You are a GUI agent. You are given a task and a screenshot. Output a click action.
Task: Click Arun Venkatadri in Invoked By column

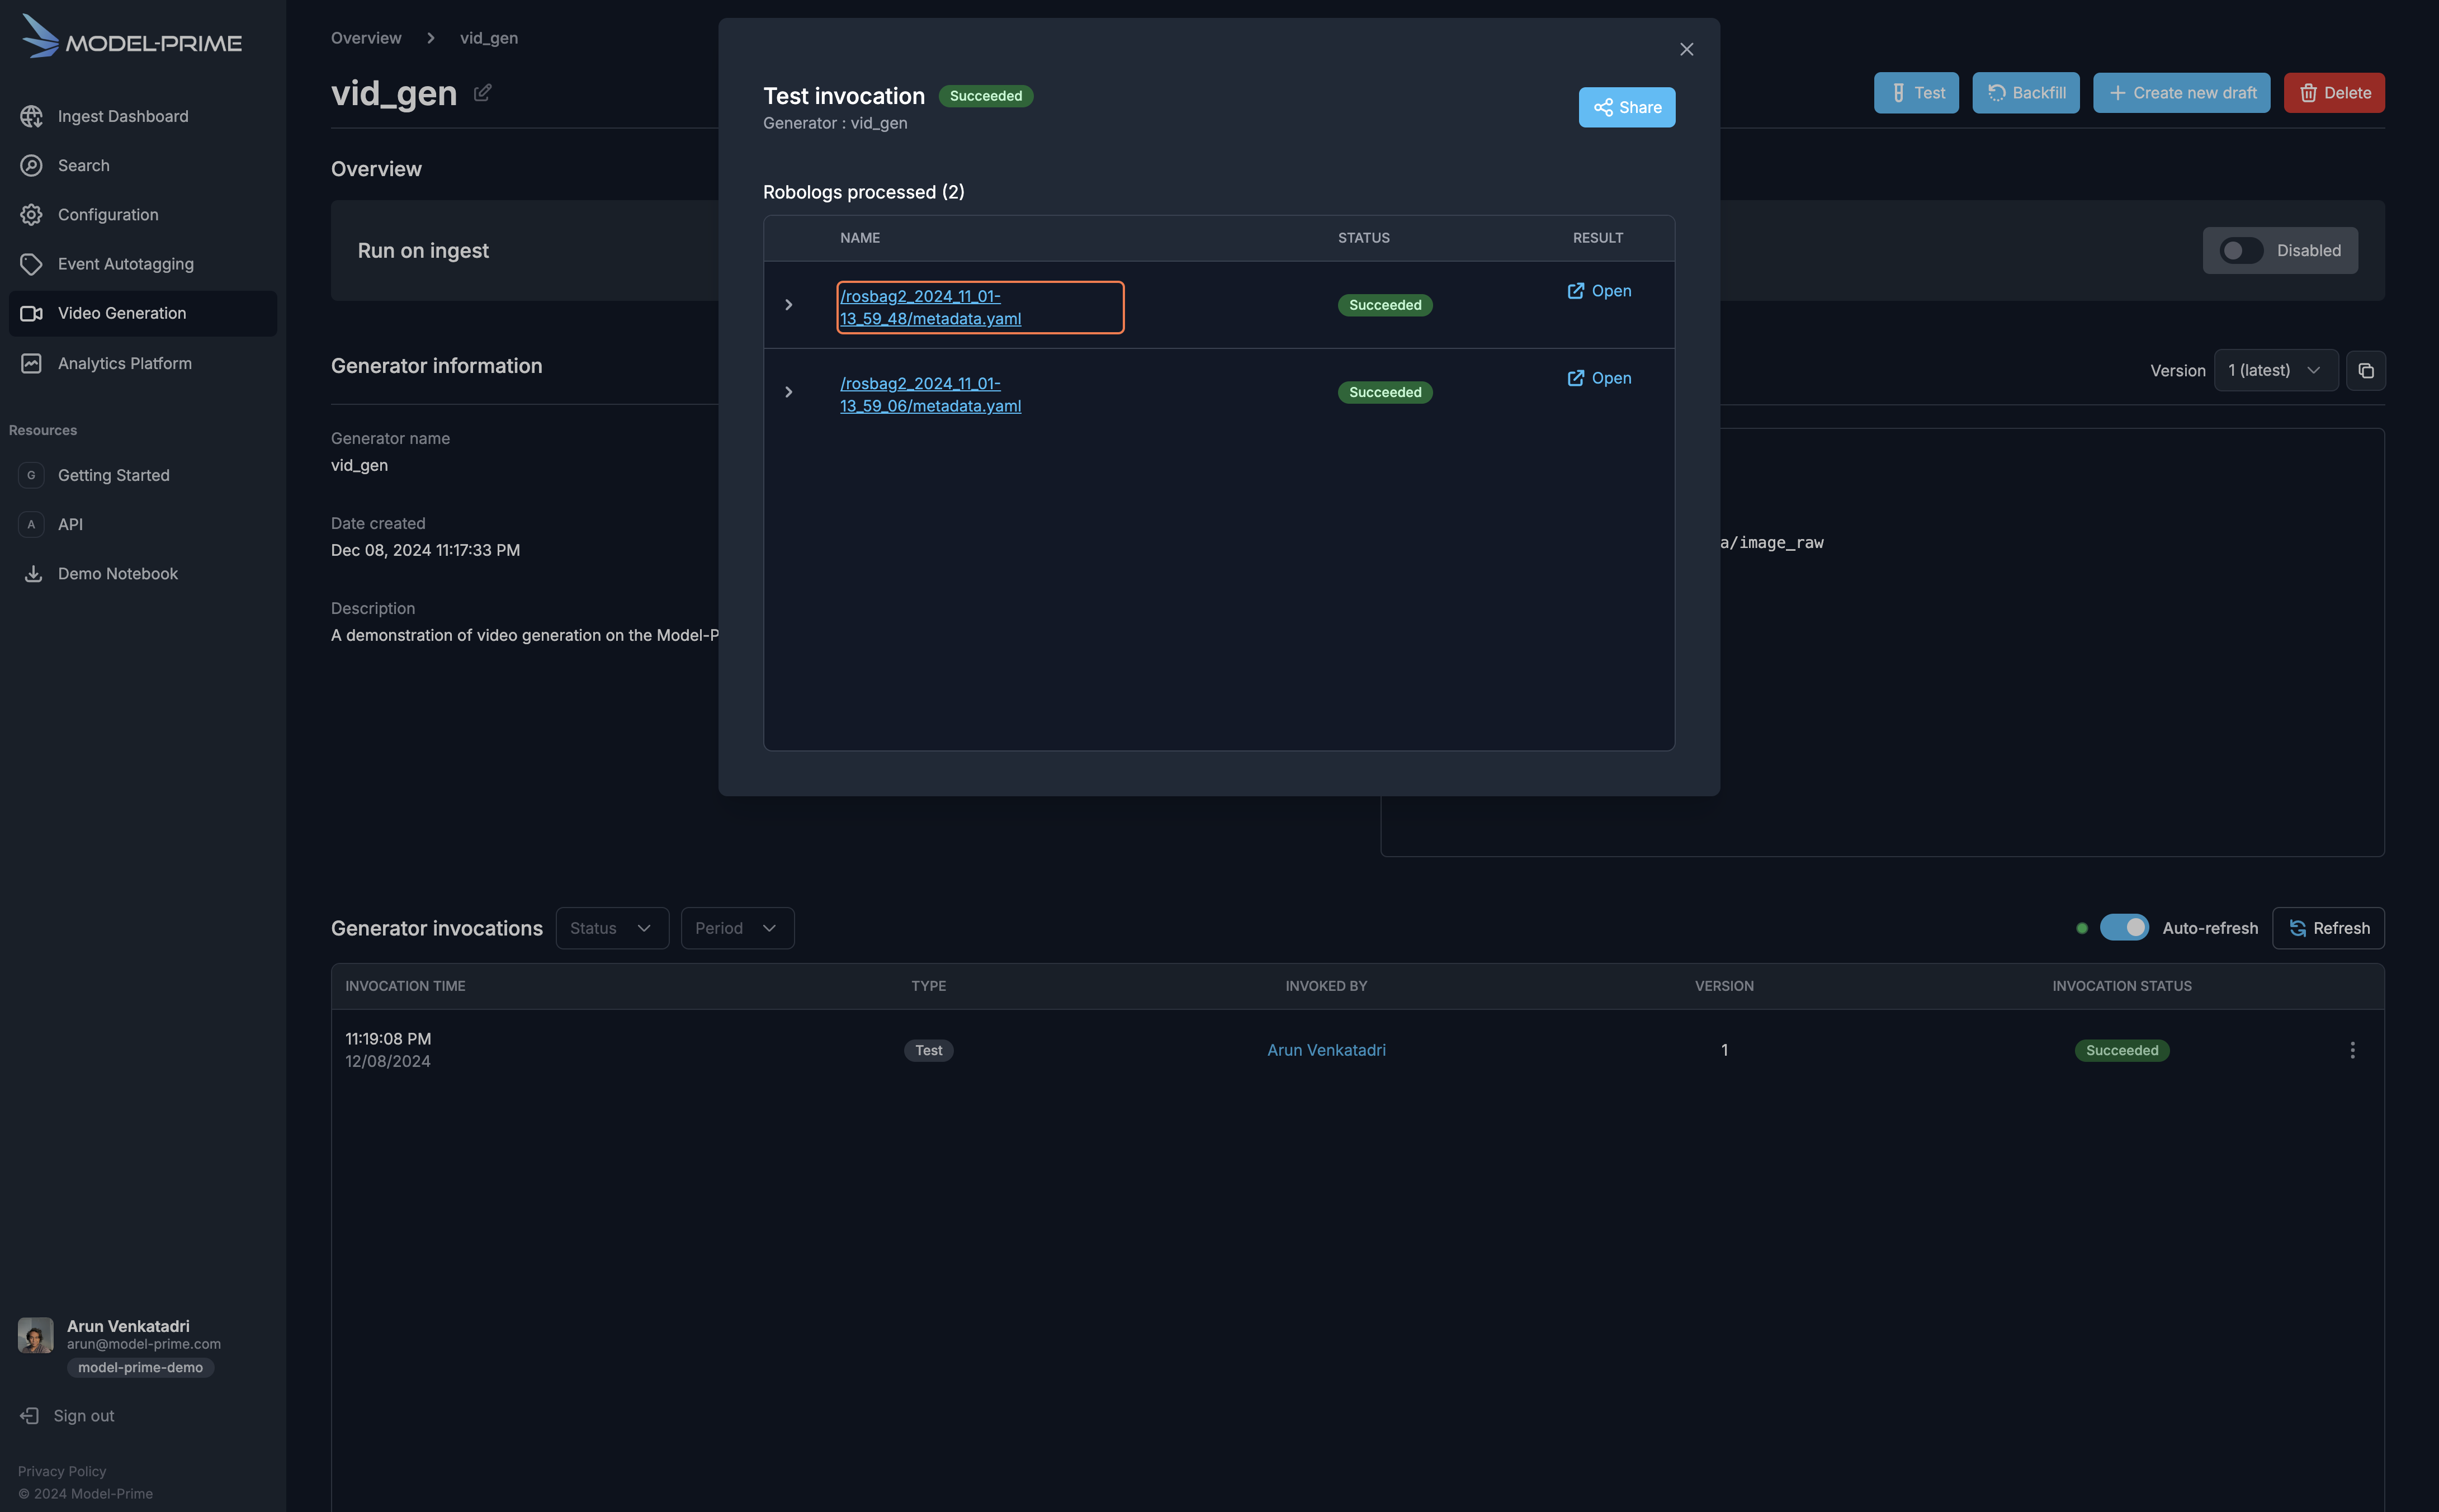click(1326, 1050)
